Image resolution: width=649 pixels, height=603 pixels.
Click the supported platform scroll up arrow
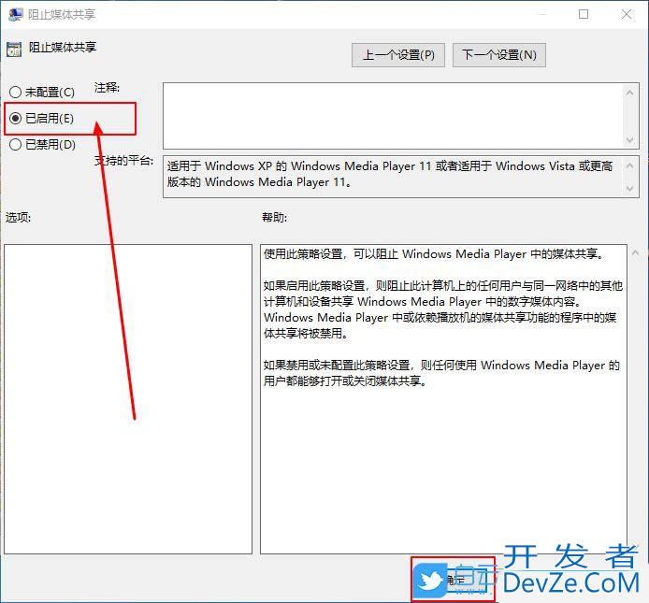click(x=630, y=166)
